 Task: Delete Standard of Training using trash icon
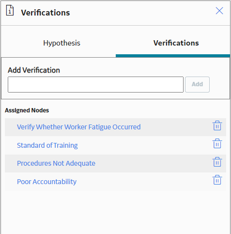click(x=217, y=143)
